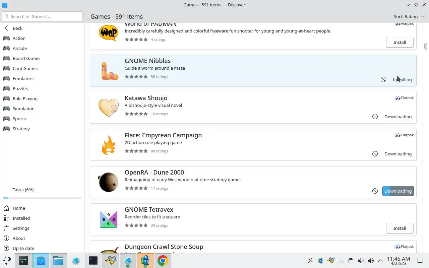Click the GNOME Nibbles title
Screen dimensions: 429x268
coord(147,61)
